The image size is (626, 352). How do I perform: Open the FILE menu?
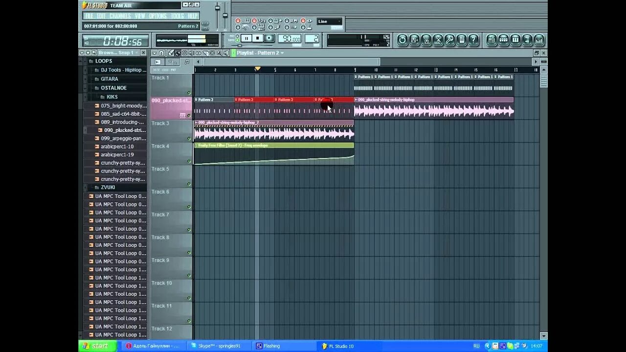click(x=89, y=16)
